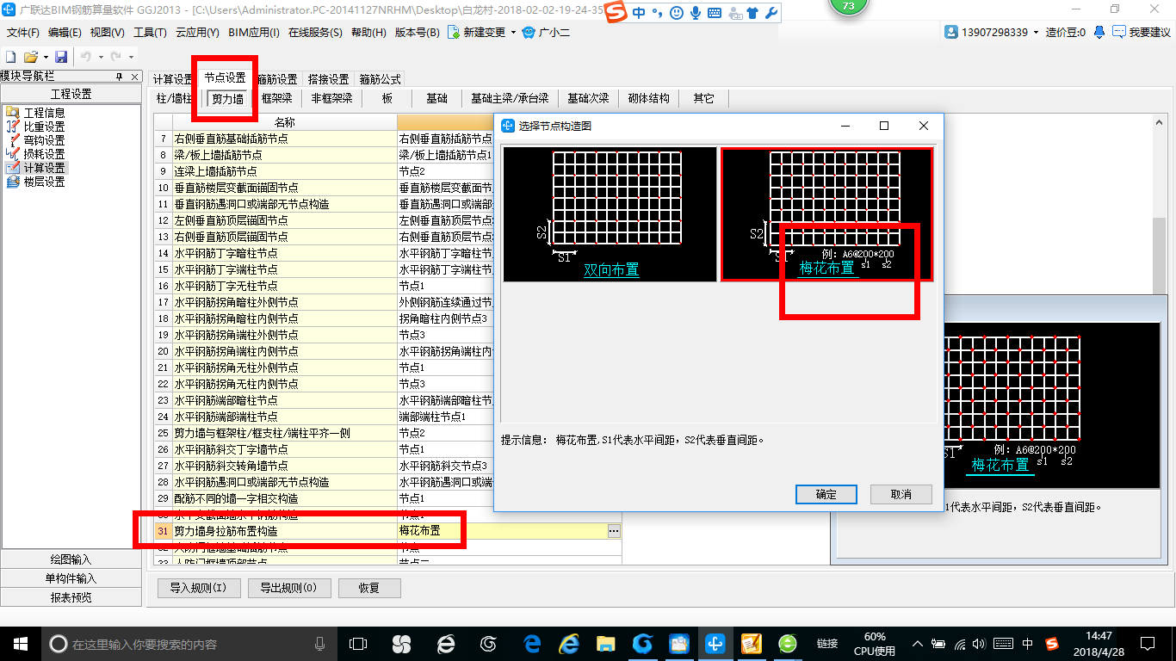Select 比重设置 in navigation tree
1176x661 pixels.
click(44, 127)
